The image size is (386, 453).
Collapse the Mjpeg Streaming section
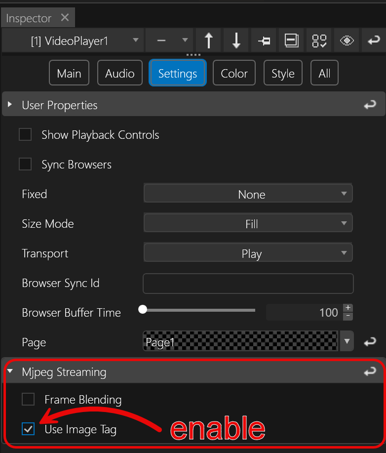10,371
